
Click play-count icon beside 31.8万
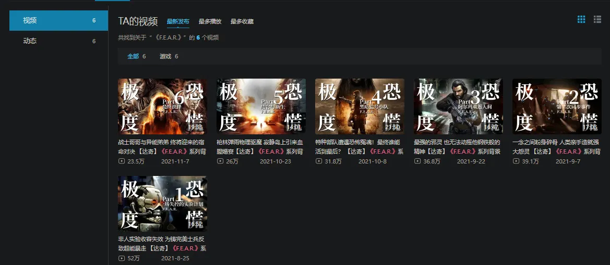pyautogui.click(x=319, y=161)
